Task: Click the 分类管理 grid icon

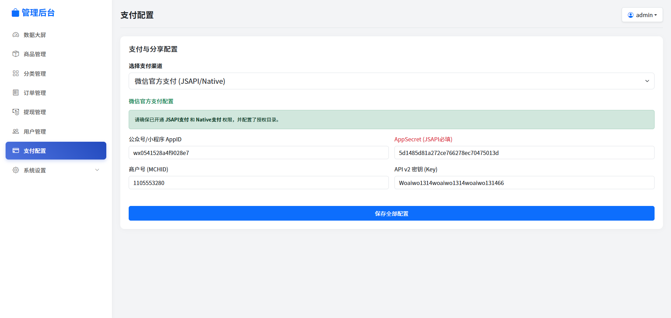Action: point(16,73)
